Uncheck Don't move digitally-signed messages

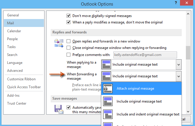tap(69, 16)
